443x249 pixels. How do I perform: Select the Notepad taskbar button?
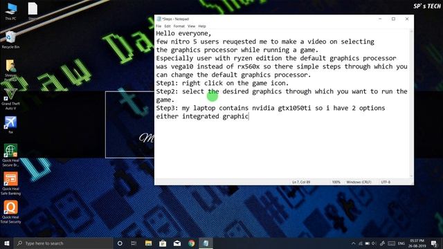click(x=206, y=243)
